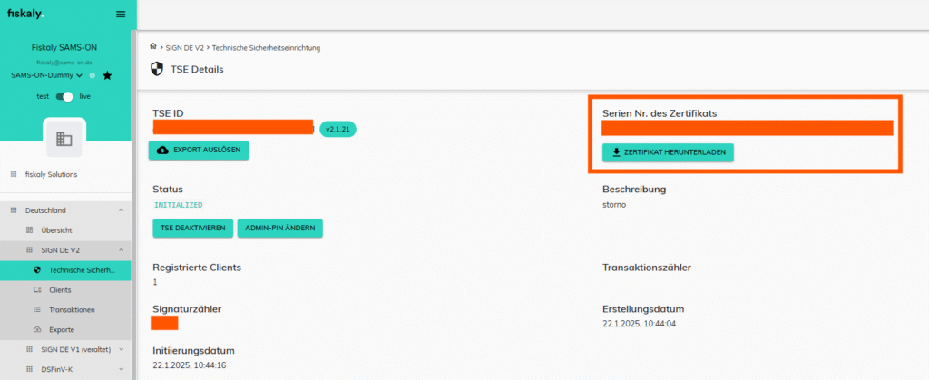Click the Export auslösen button
Viewport: 929px width, 380px height.
coord(199,150)
